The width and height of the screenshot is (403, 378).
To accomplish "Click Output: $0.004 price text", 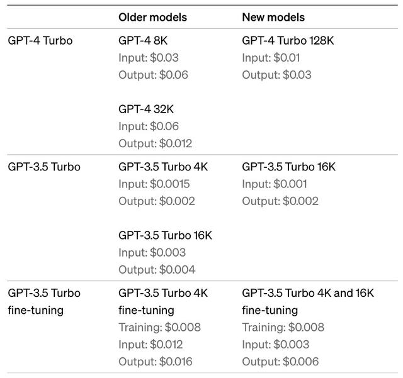I will pyautogui.click(x=157, y=270).
